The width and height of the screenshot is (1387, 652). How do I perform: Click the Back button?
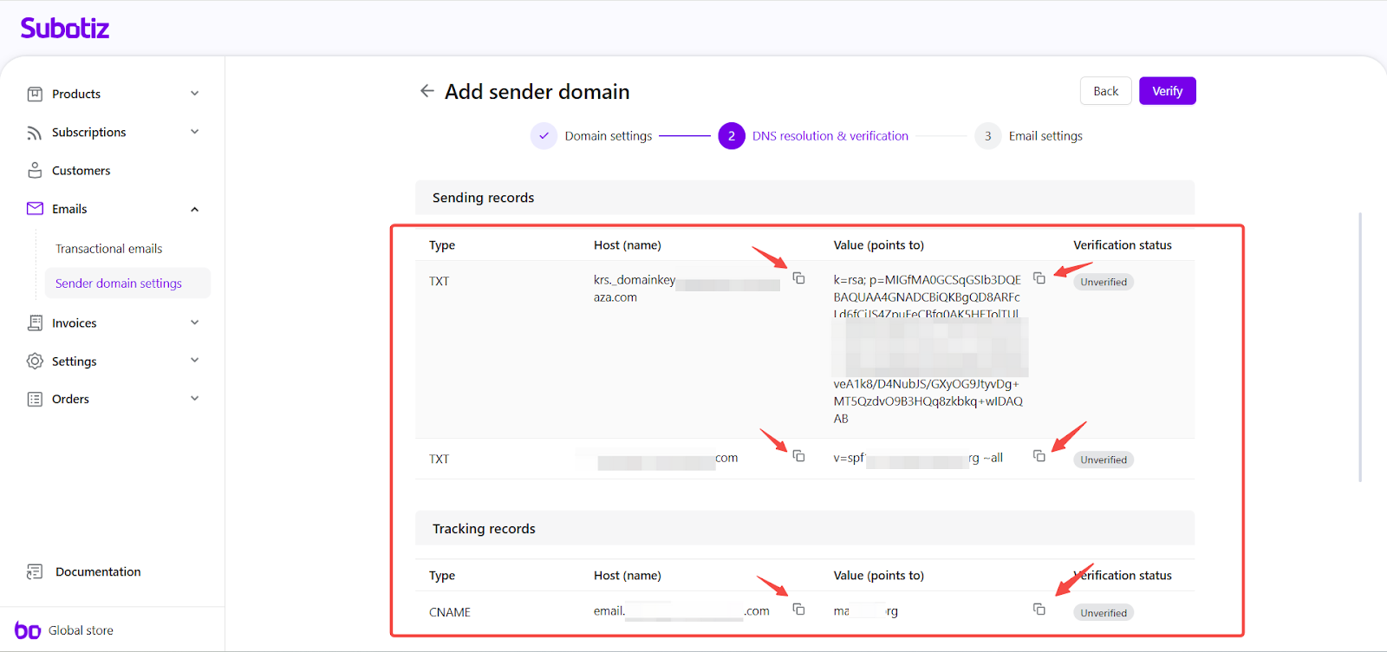1105,91
